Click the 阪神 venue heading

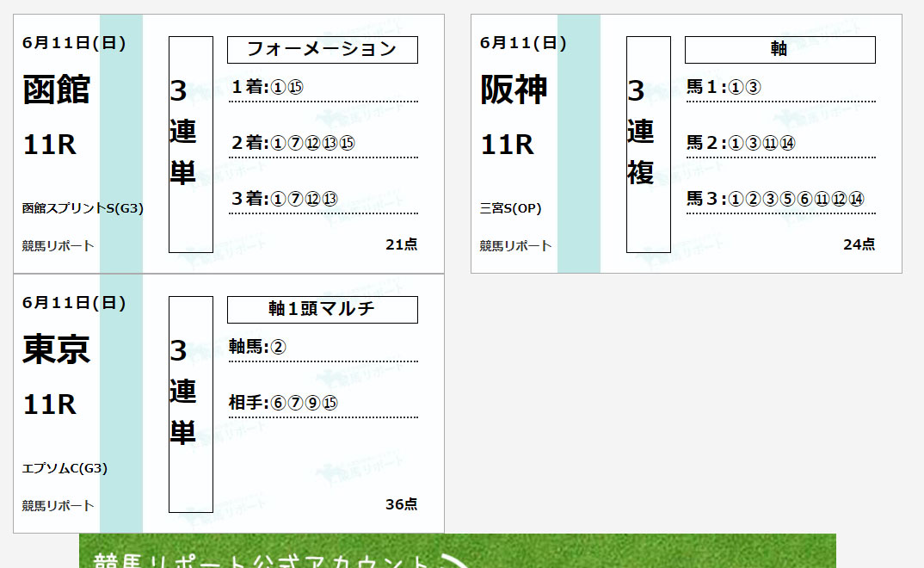click(x=514, y=90)
